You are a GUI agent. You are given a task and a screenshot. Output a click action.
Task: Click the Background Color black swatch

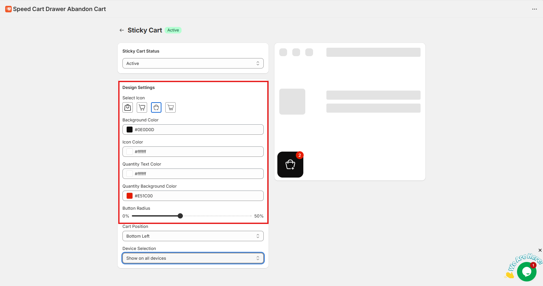click(x=130, y=130)
